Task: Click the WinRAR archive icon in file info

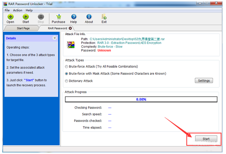Action: (71, 45)
